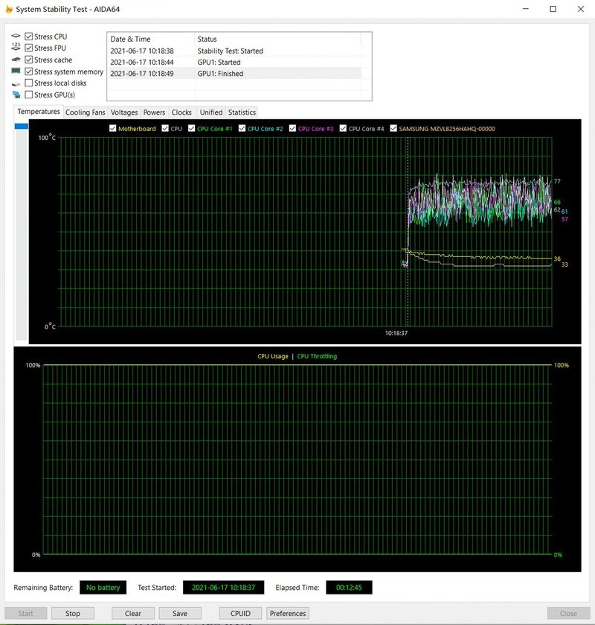Click the blue graph scale slider bar
595x625 pixels.
(21, 127)
